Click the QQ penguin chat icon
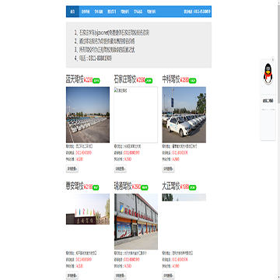Image resolution: width=280 pixels, height=280 pixels. coord(268,74)
